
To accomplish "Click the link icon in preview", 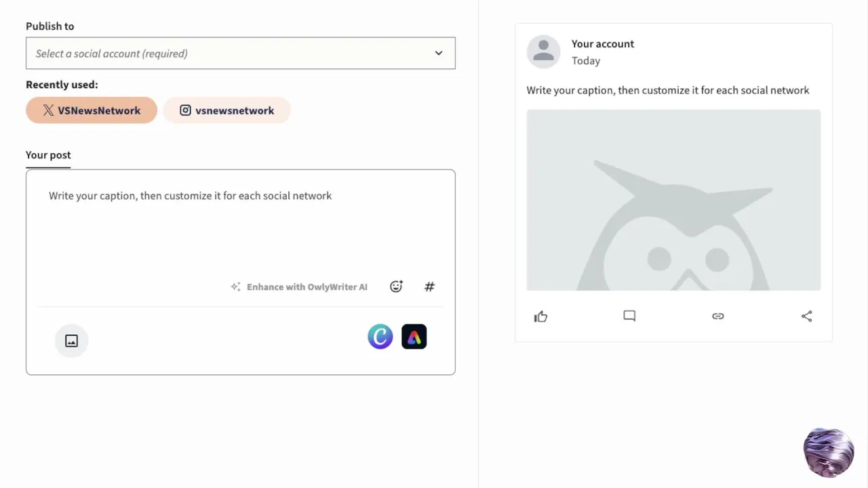I will click(x=717, y=316).
